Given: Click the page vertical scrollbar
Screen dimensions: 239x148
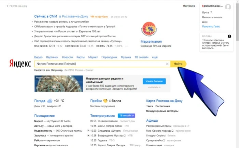Looking at the screenshot, I should click(x=237, y=22).
